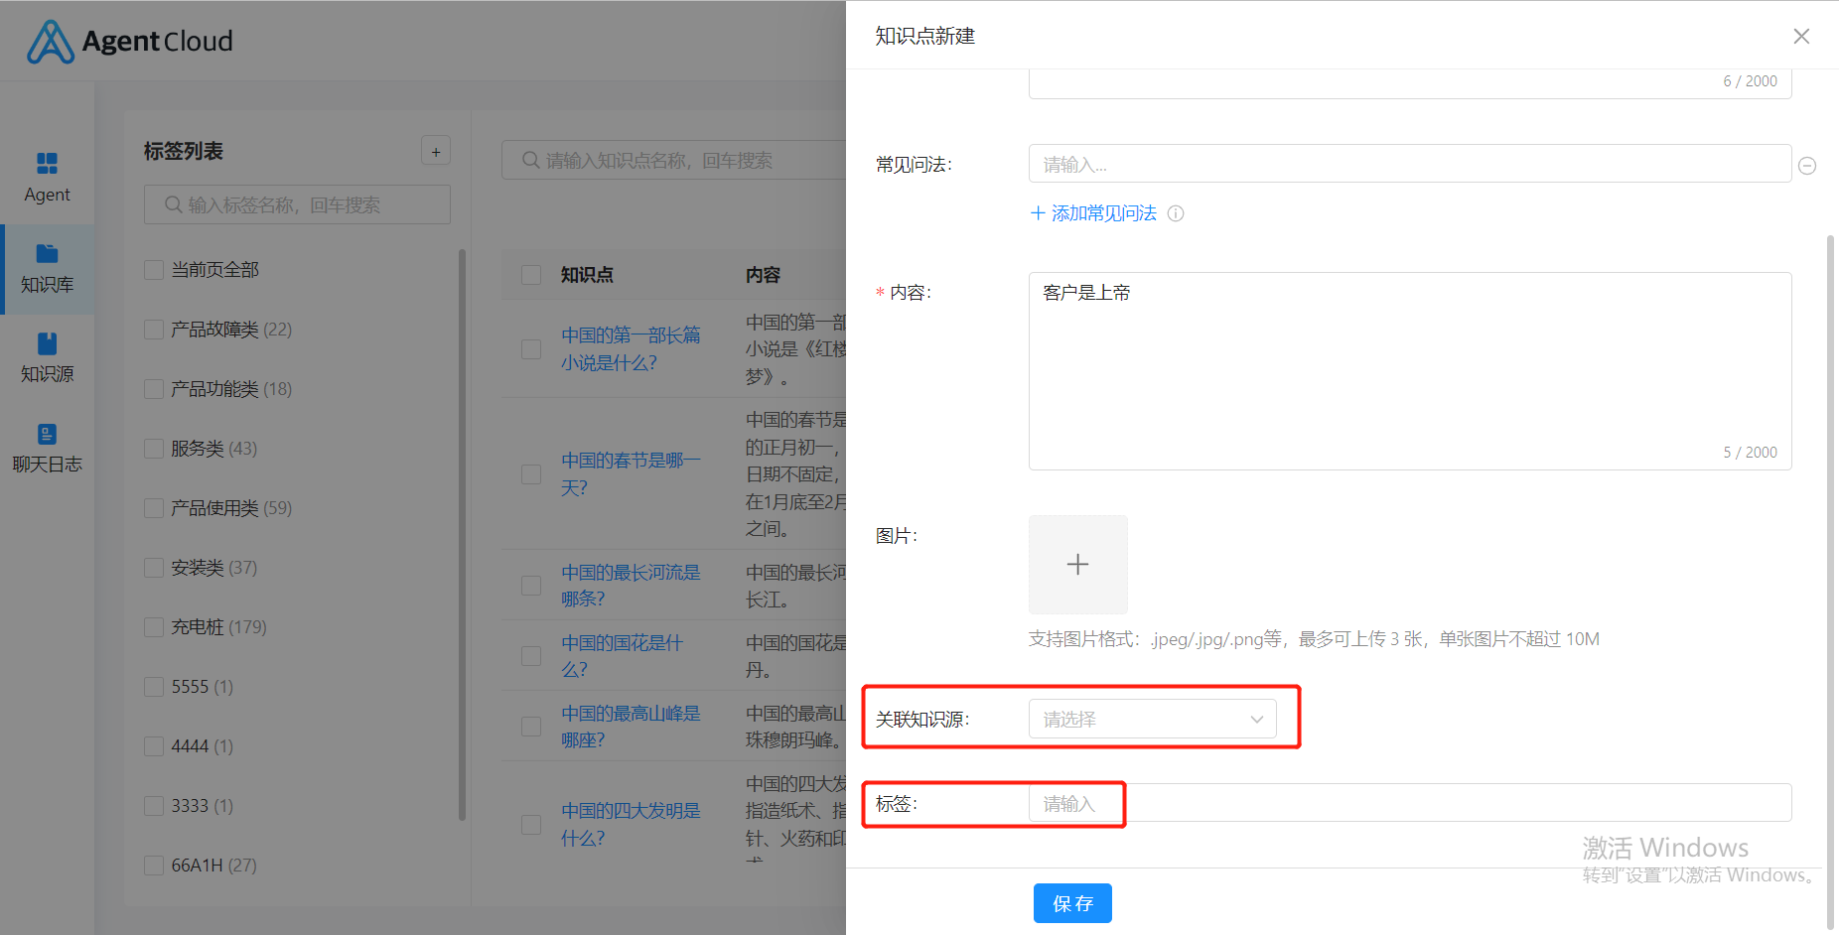
Task: Click the 标签列表 heading
Action: click(184, 151)
